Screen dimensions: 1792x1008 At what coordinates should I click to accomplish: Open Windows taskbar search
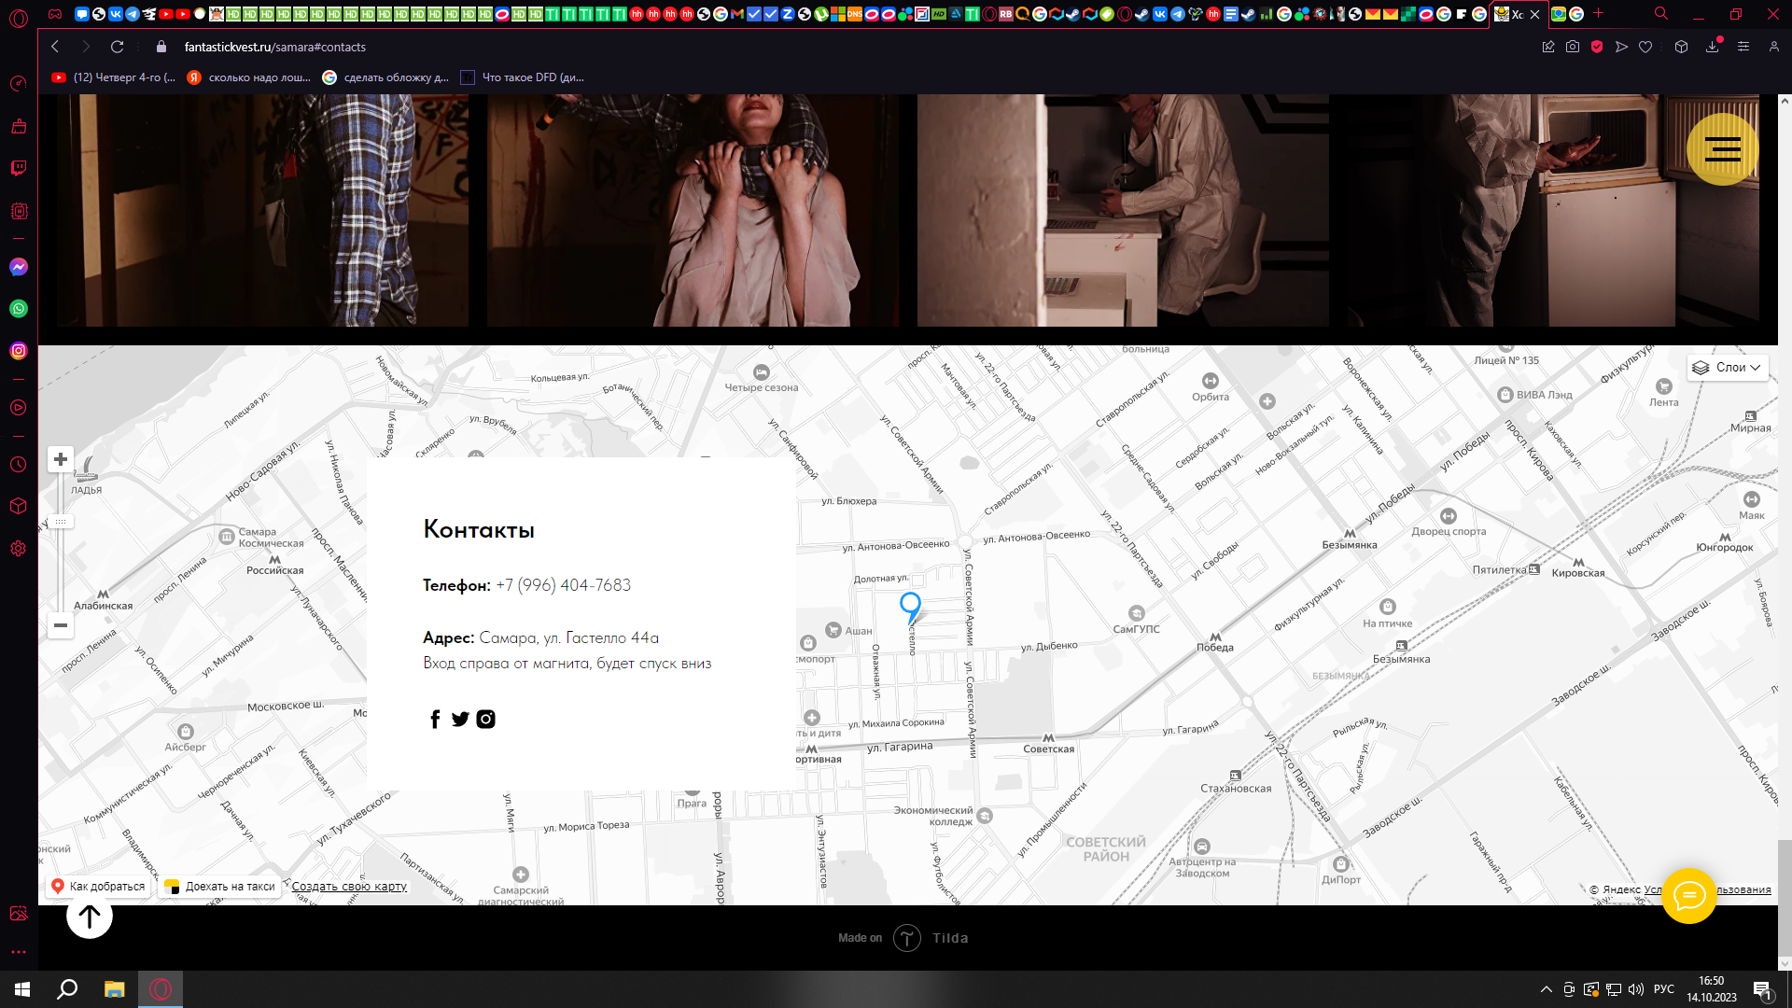coord(67,989)
